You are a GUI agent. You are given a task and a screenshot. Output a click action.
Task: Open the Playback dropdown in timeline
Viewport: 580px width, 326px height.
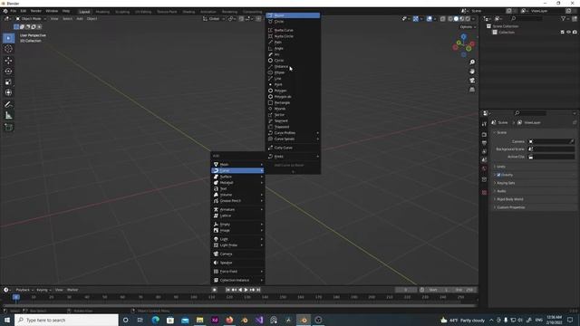(24, 290)
